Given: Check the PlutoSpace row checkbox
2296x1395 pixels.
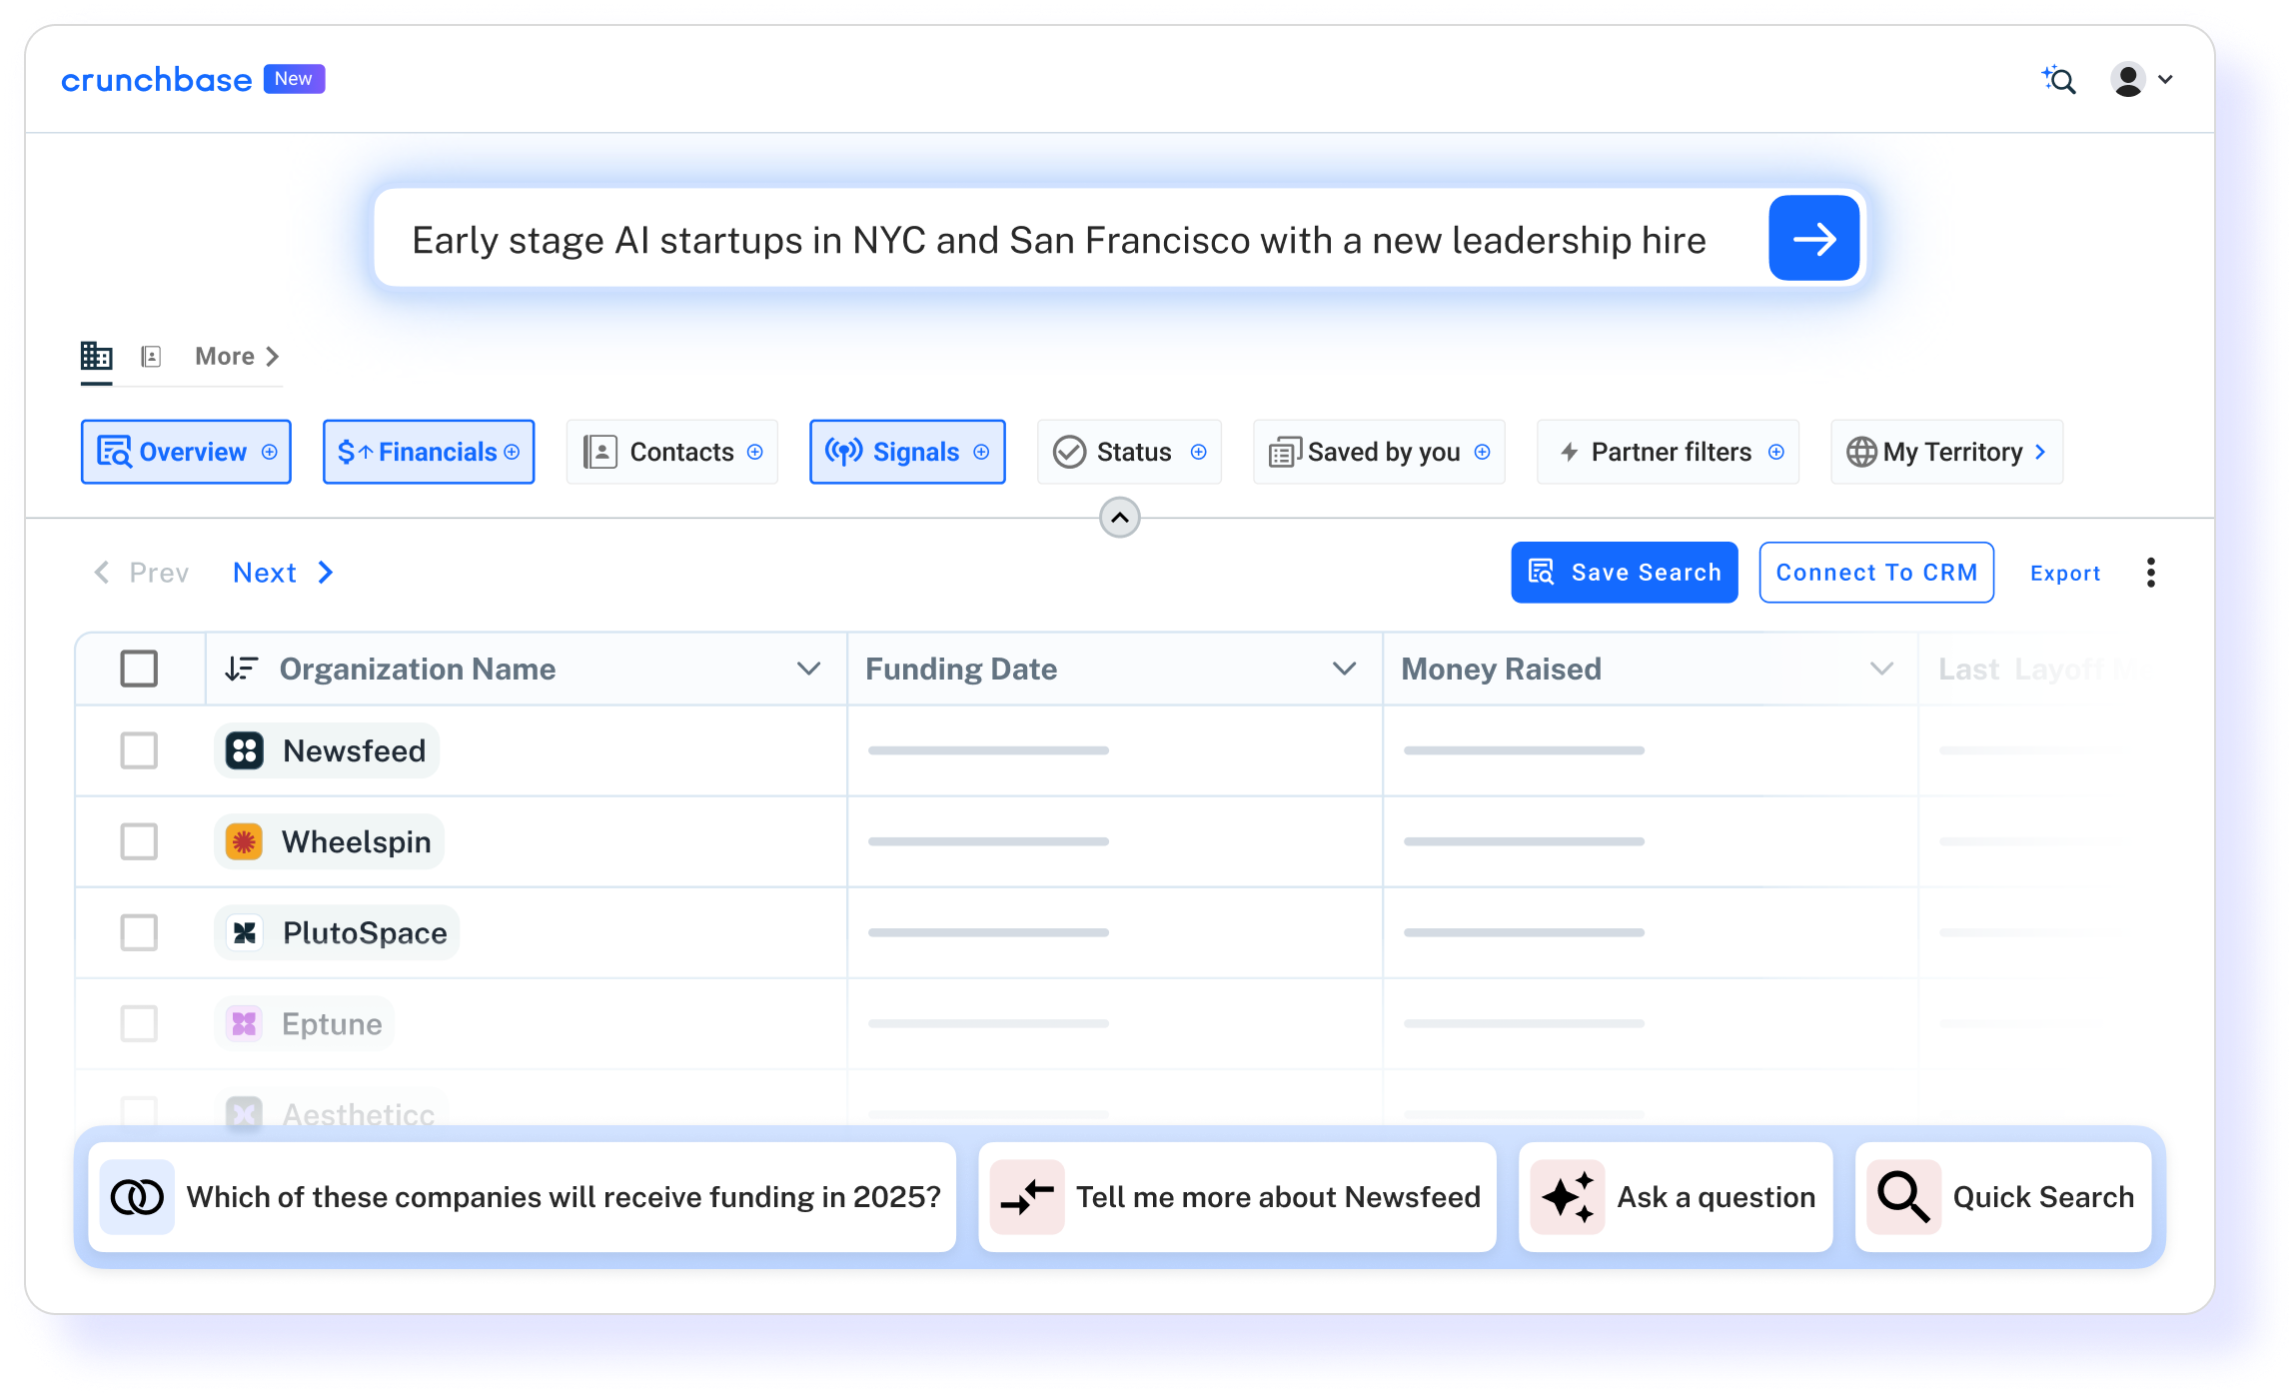Looking at the screenshot, I should (139, 932).
